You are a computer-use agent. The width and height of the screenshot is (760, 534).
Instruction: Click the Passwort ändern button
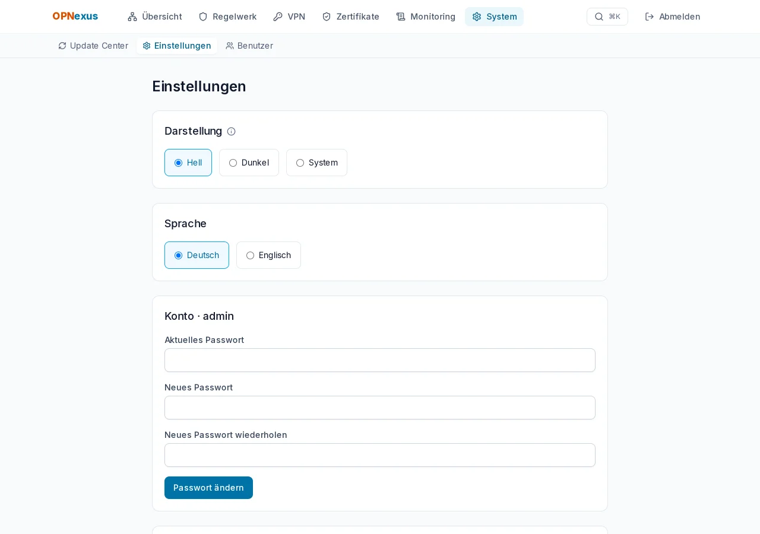click(x=208, y=488)
